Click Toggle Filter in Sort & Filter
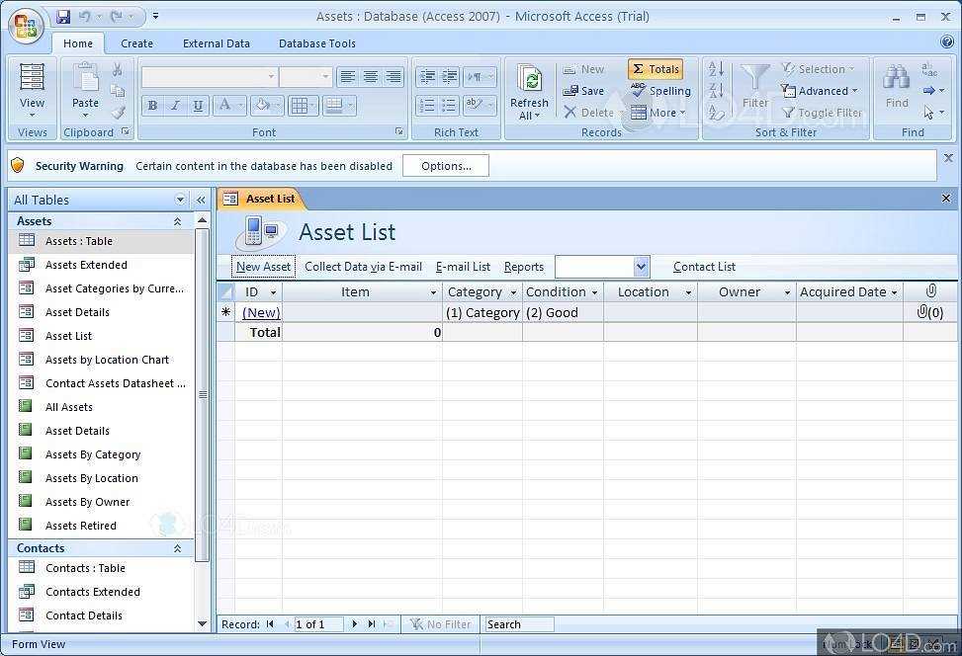The height and width of the screenshot is (656, 962). pyautogui.click(x=822, y=112)
